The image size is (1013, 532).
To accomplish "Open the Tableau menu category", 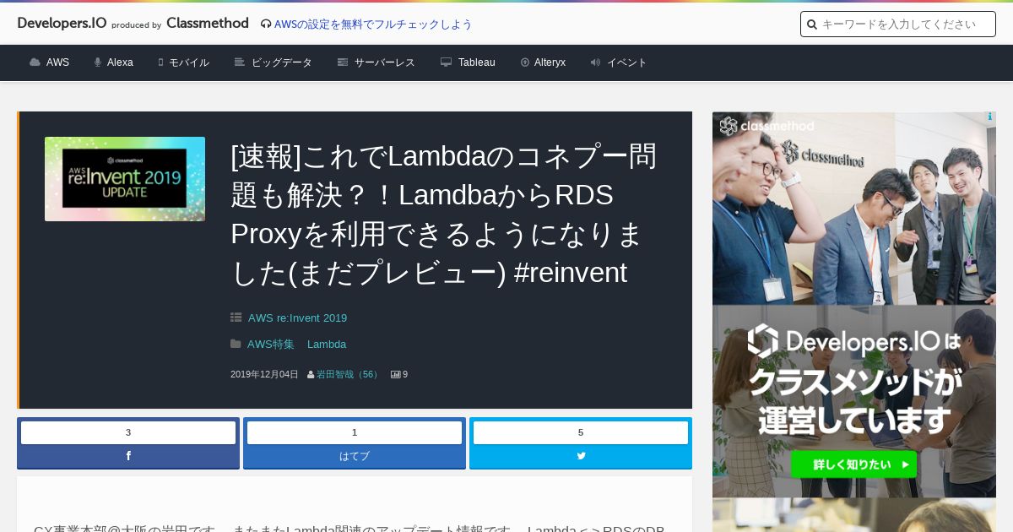I will pos(477,62).
